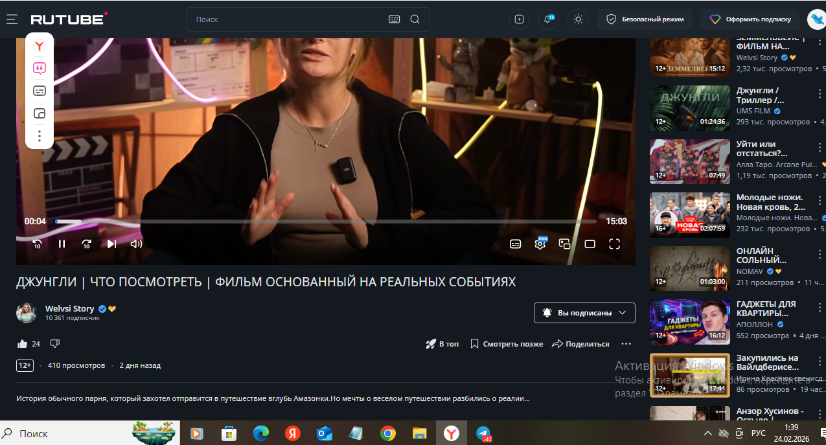Screen dimensions: 826x445
Task: Open Microsoft Store in taskbar
Action: (228, 433)
